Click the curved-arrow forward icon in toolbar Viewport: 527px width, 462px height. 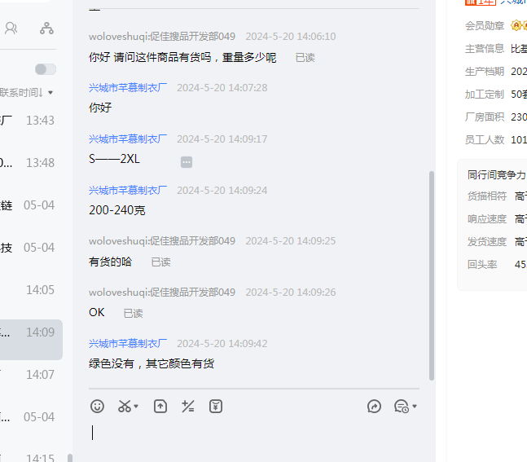tap(374, 406)
